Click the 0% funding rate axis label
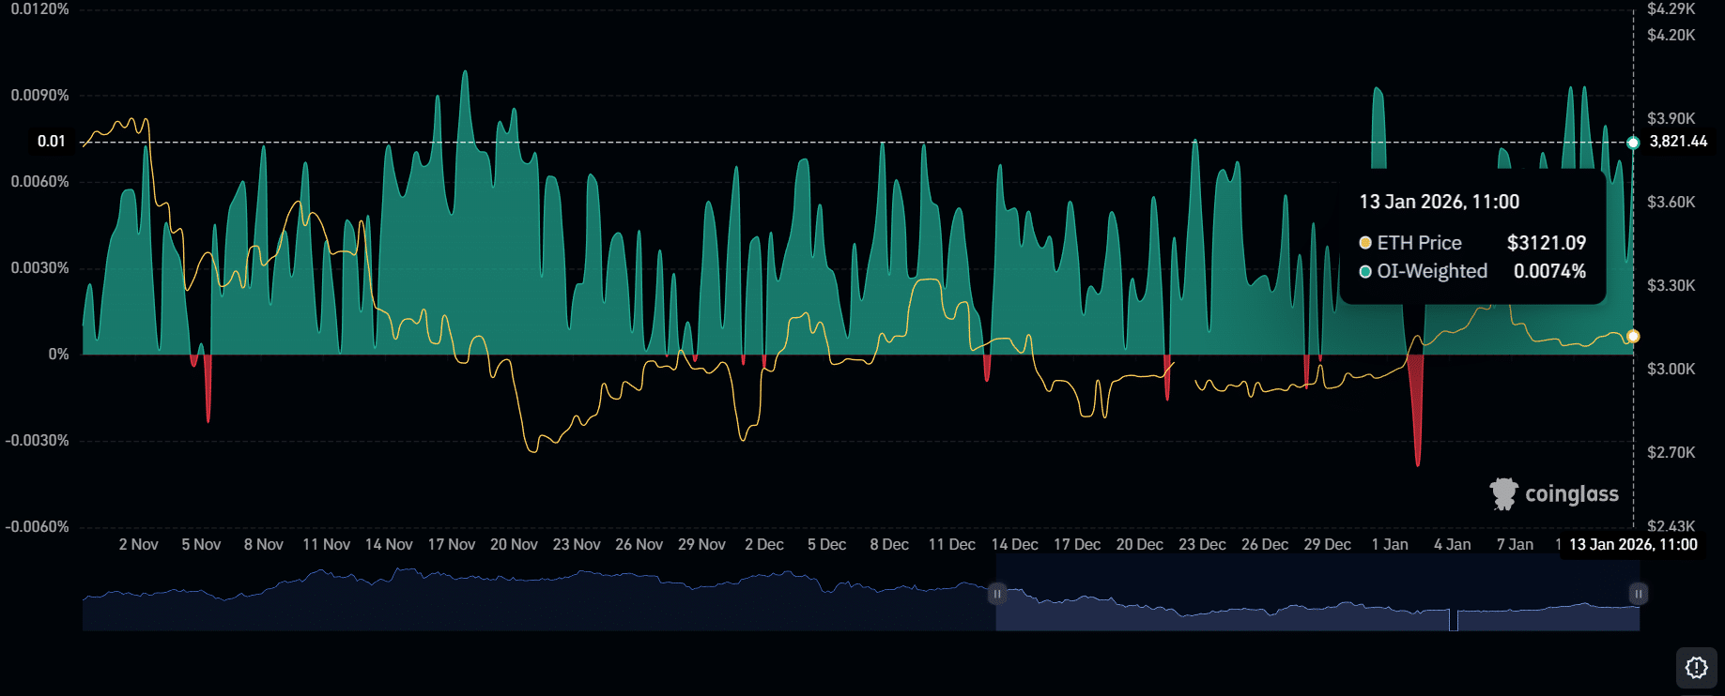Image resolution: width=1725 pixels, height=696 pixels. [x=58, y=355]
